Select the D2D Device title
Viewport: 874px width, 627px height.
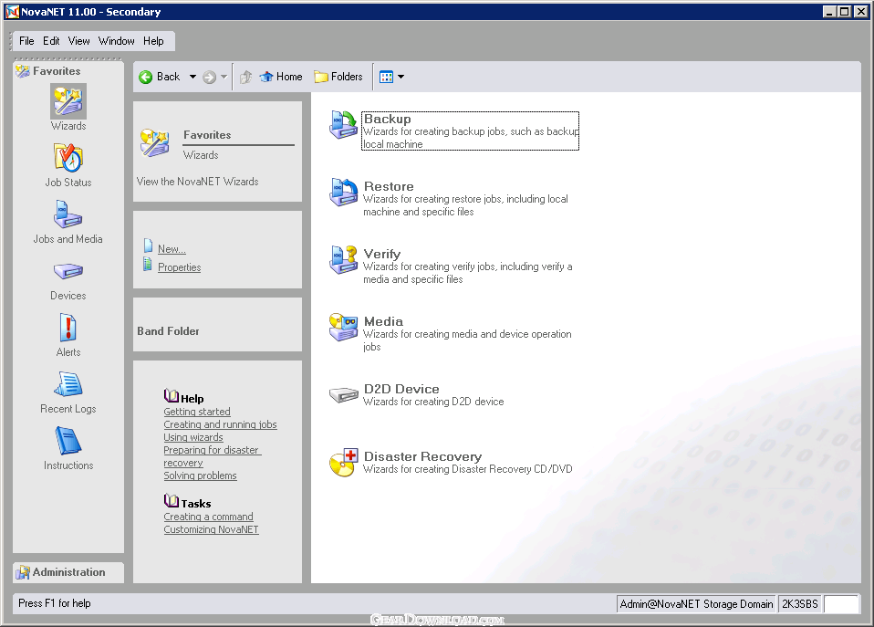(401, 389)
